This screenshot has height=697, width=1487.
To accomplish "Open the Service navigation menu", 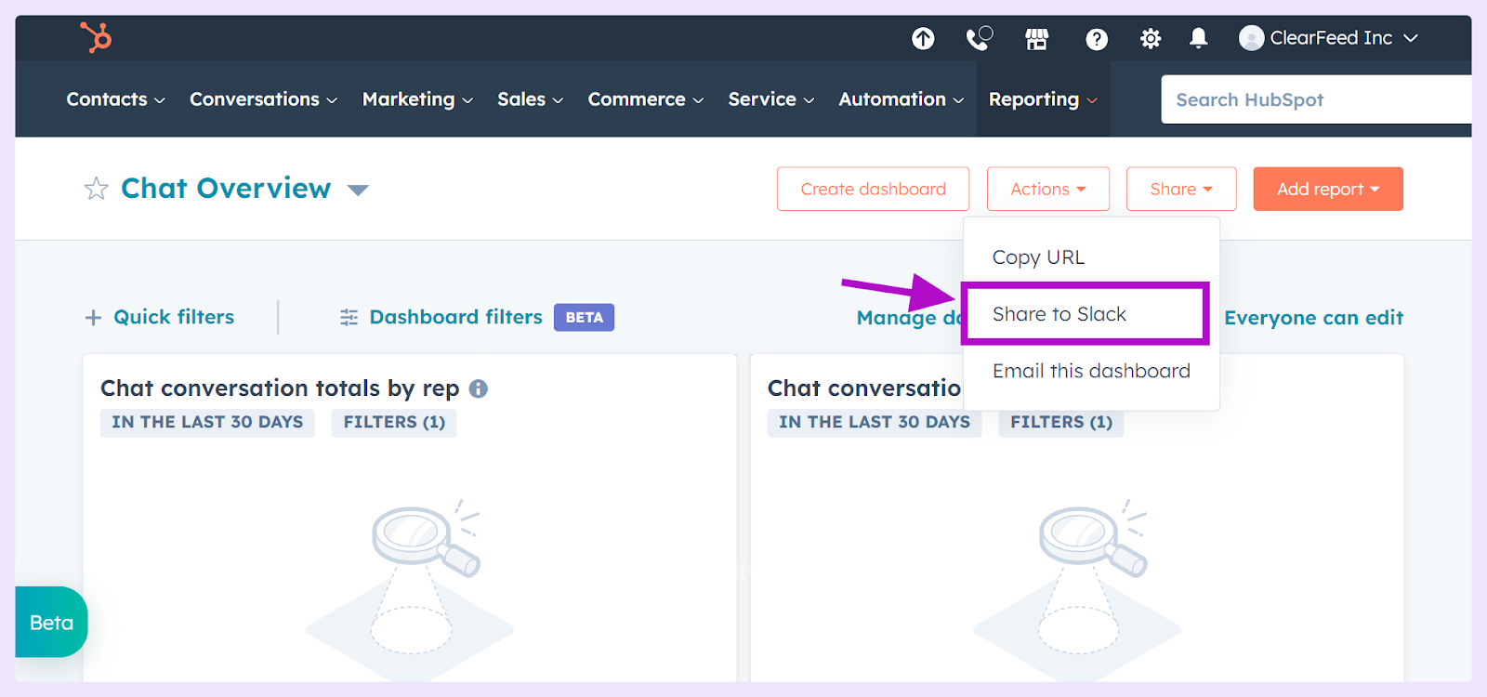I will 771,99.
